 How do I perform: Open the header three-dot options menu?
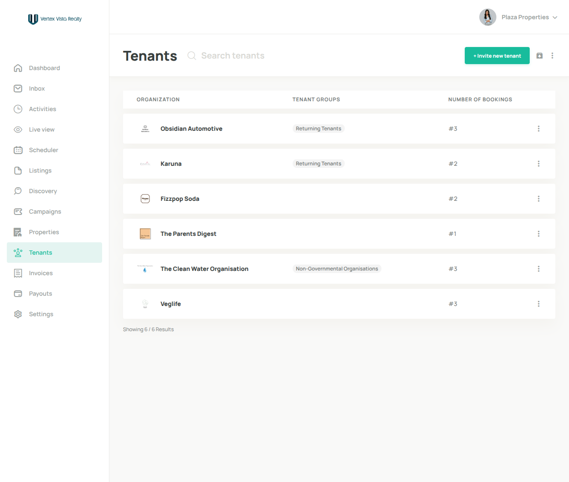552,56
